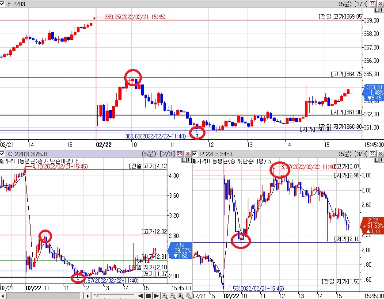Click the 369.05 previous-day high annotation
The image size is (384, 299).
pos(135,17)
